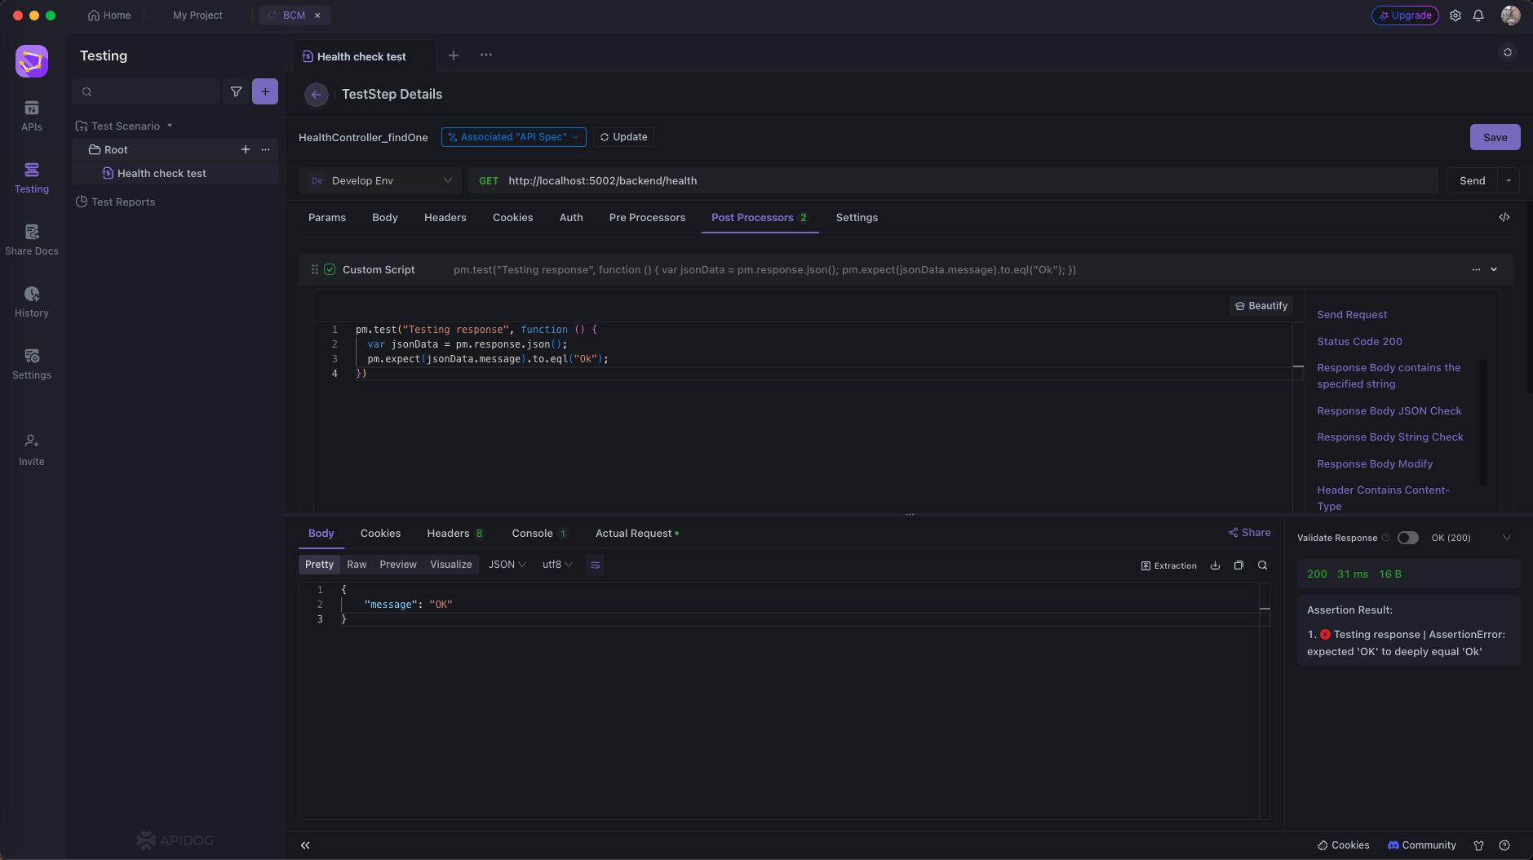Open Share Docs in sidebar
The width and height of the screenshot is (1533, 860).
(x=32, y=240)
